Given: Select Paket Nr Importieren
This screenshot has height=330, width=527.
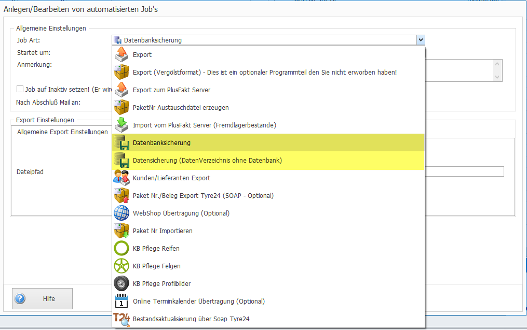Looking at the screenshot, I should tap(268, 231).
